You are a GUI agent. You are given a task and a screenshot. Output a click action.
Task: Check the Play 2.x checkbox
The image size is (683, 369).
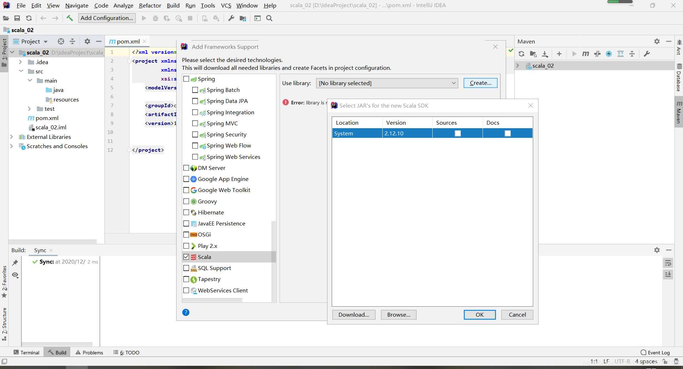[x=186, y=246]
